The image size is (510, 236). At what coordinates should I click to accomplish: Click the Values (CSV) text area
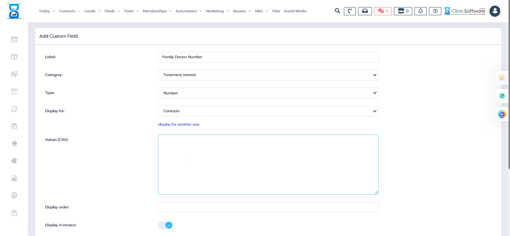tap(268, 164)
